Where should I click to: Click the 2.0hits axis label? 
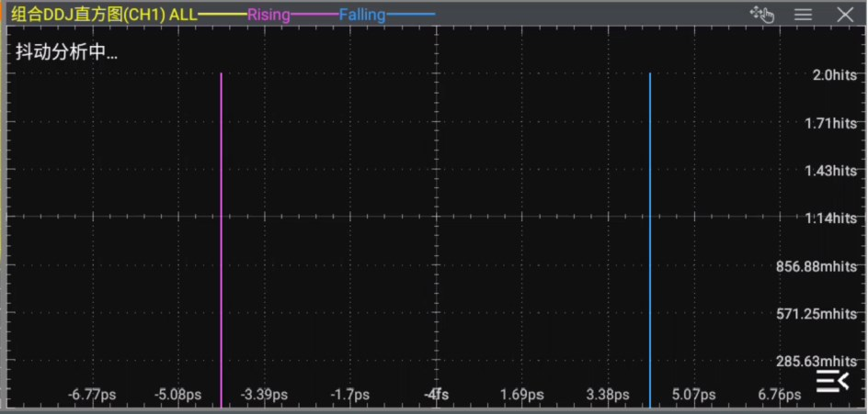(x=834, y=75)
